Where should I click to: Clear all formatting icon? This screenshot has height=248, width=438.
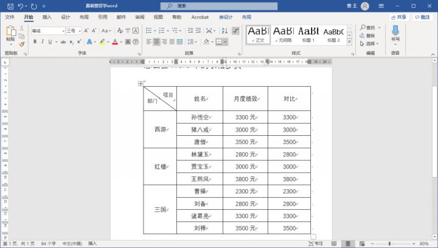[x=120, y=30]
